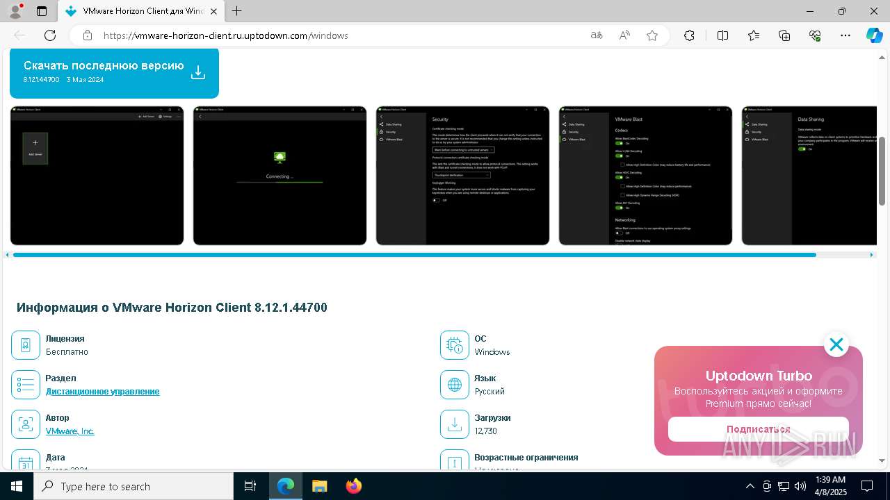This screenshot has height=500, width=890.
Task: Click the taskbar search box
Action: point(133,486)
